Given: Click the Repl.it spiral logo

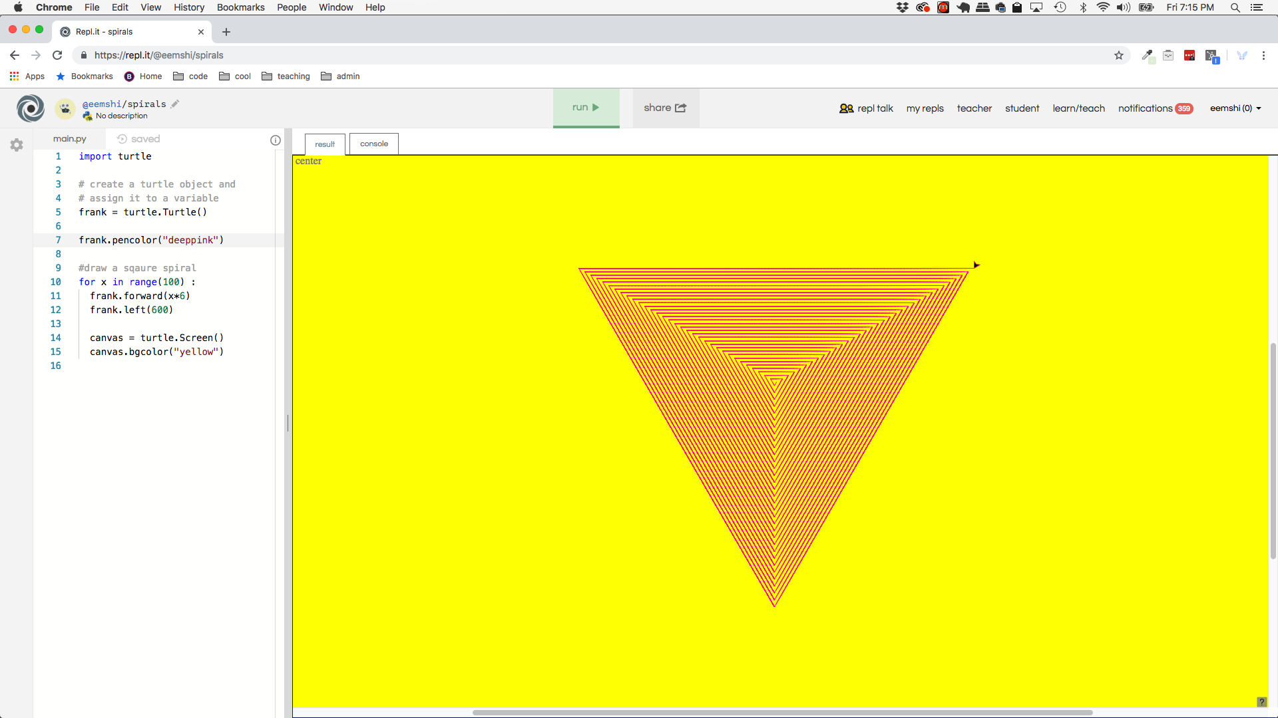Looking at the screenshot, I should pyautogui.click(x=31, y=108).
